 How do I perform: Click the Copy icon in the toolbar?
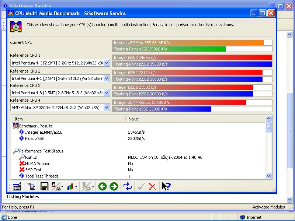pyautogui.click(x=31, y=186)
